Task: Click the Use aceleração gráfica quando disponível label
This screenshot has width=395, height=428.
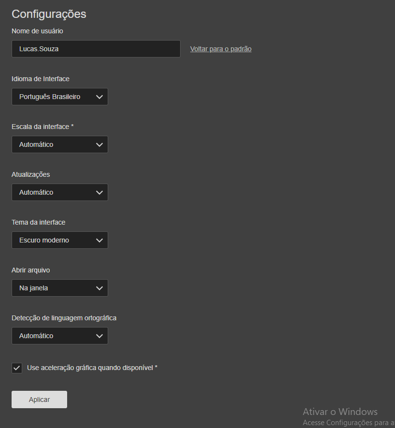Action: click(x=92, y=368)
